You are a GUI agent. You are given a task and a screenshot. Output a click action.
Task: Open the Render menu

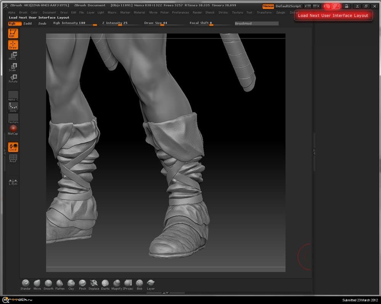pyautogui.click(x=197, y=13)
